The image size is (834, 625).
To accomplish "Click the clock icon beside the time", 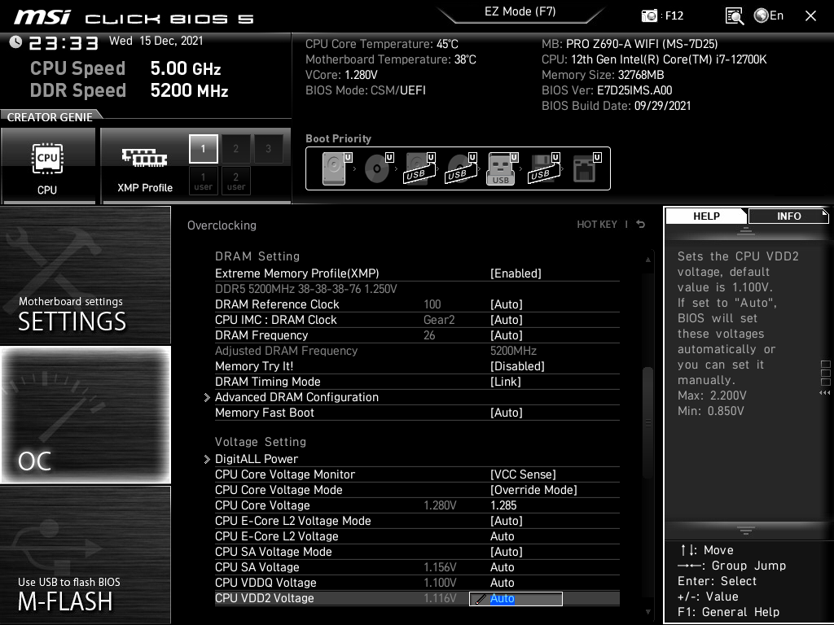I will coord(15,42).
